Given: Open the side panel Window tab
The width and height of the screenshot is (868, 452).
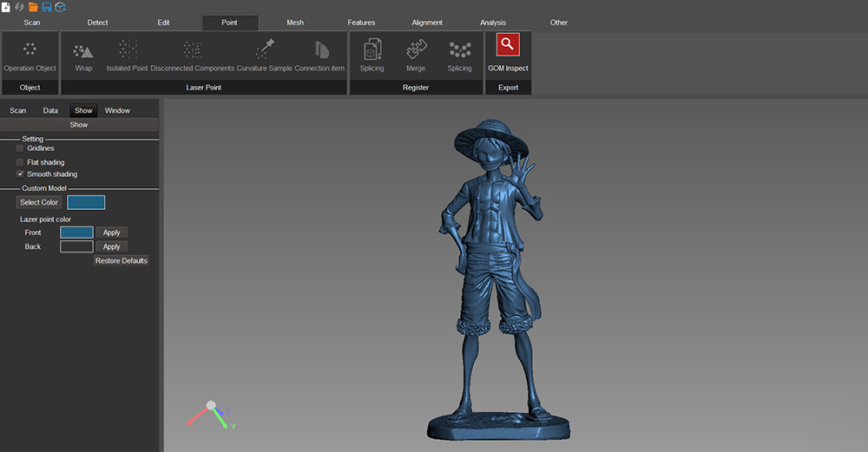Looking at the screenshot, I should [x=117, y=111].
